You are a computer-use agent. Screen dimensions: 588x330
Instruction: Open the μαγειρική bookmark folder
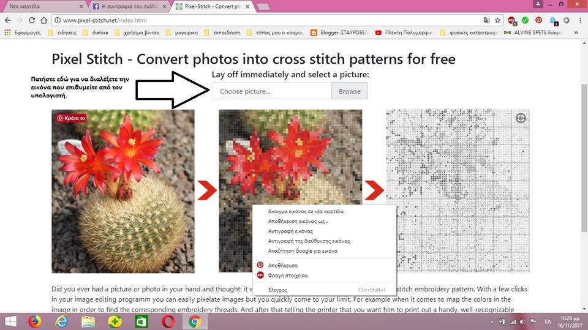tap(181, 32)
